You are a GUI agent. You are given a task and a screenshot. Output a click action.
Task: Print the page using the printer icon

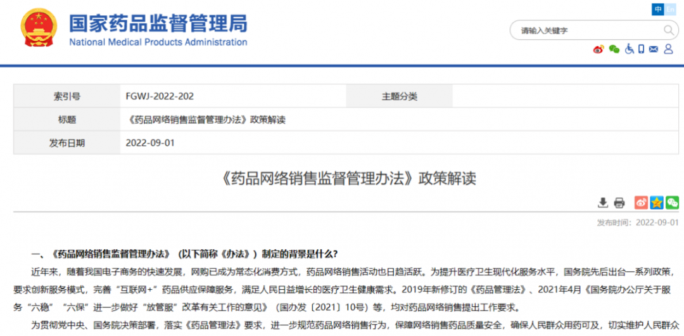click(619, 203)
